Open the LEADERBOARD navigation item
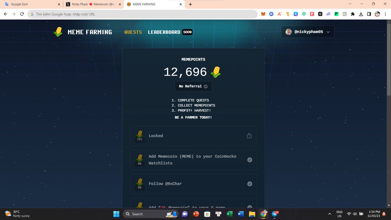Screen dimensions: 391x220 pyautogui.click(x=164, y=32)
